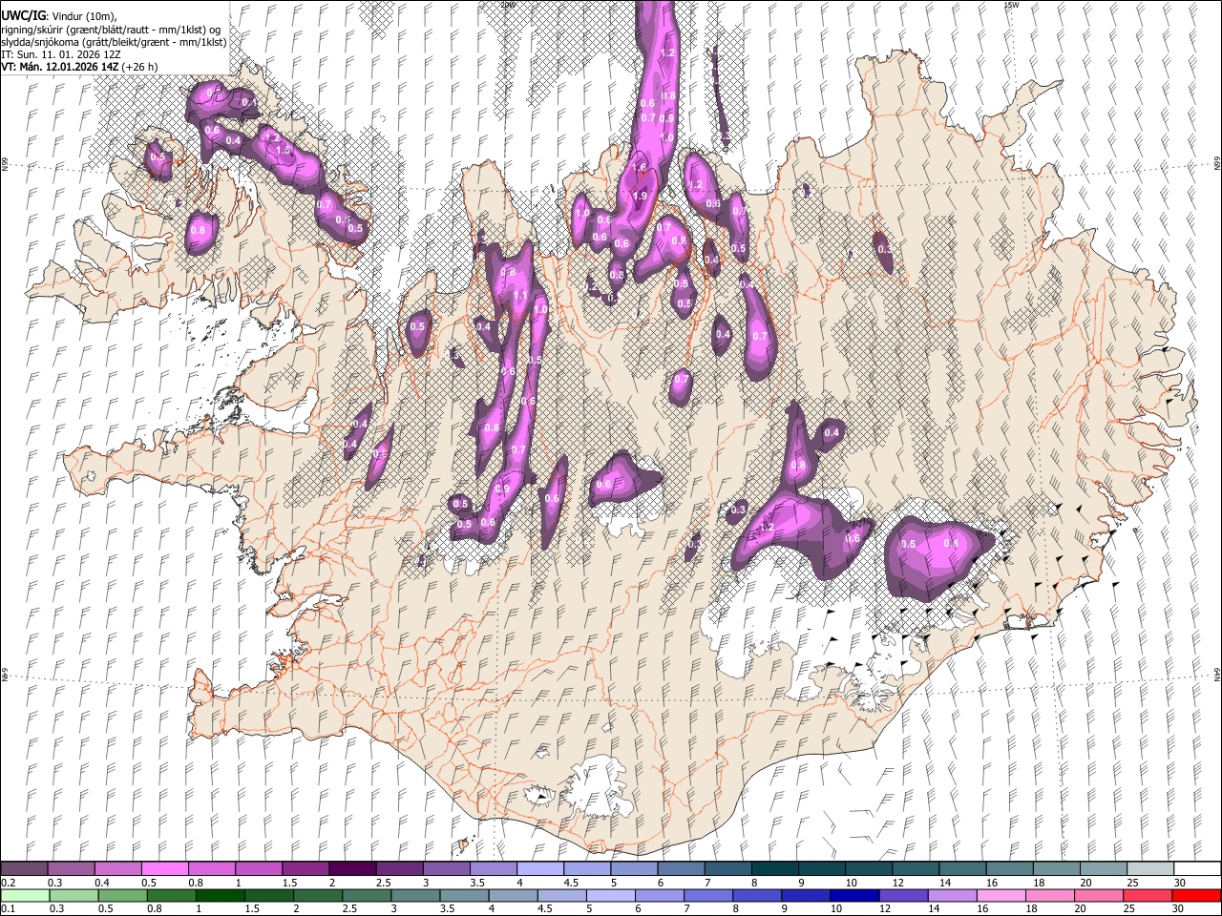Image resolution: width=1222 pixels, height=916 pixels.
Task: Pick the white snow swatch labeled 30
Action: coord(1196,869)
